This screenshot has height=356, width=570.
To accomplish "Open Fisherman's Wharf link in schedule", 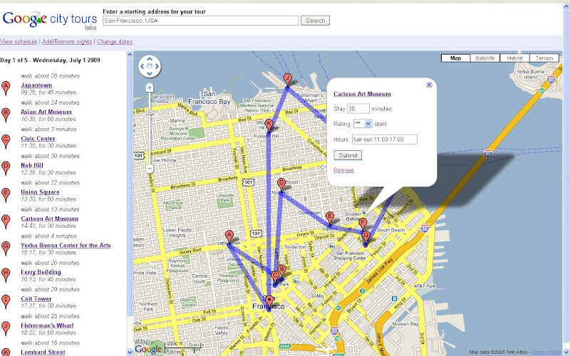I will [47, 325].
